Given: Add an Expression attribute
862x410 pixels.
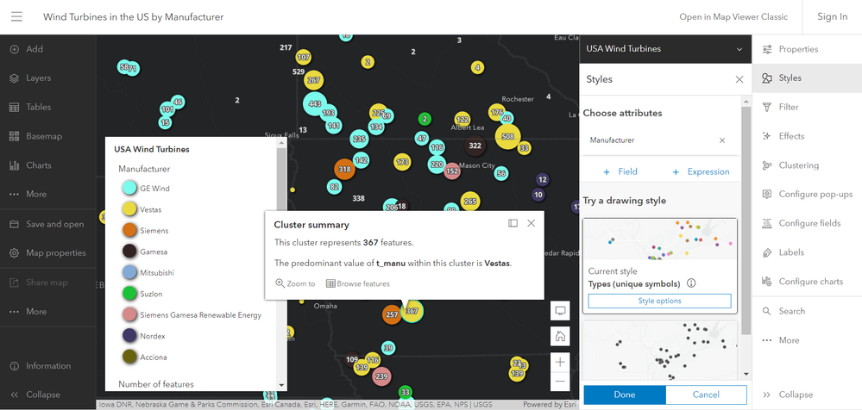Looking at the screenshot, I should (701, 171).
